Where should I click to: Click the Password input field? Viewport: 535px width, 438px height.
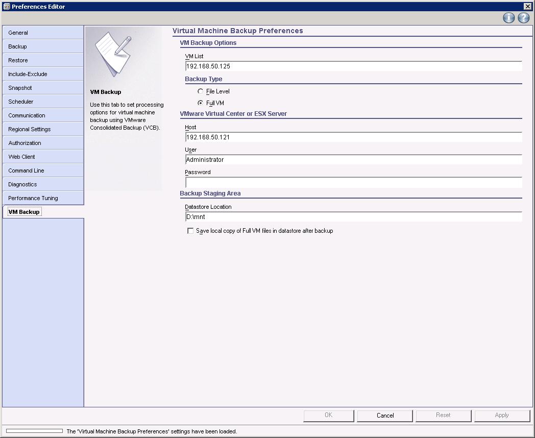click(x=352, y=182)
